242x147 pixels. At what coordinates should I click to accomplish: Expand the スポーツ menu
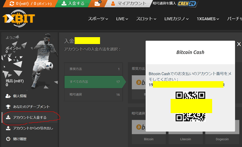98,19
